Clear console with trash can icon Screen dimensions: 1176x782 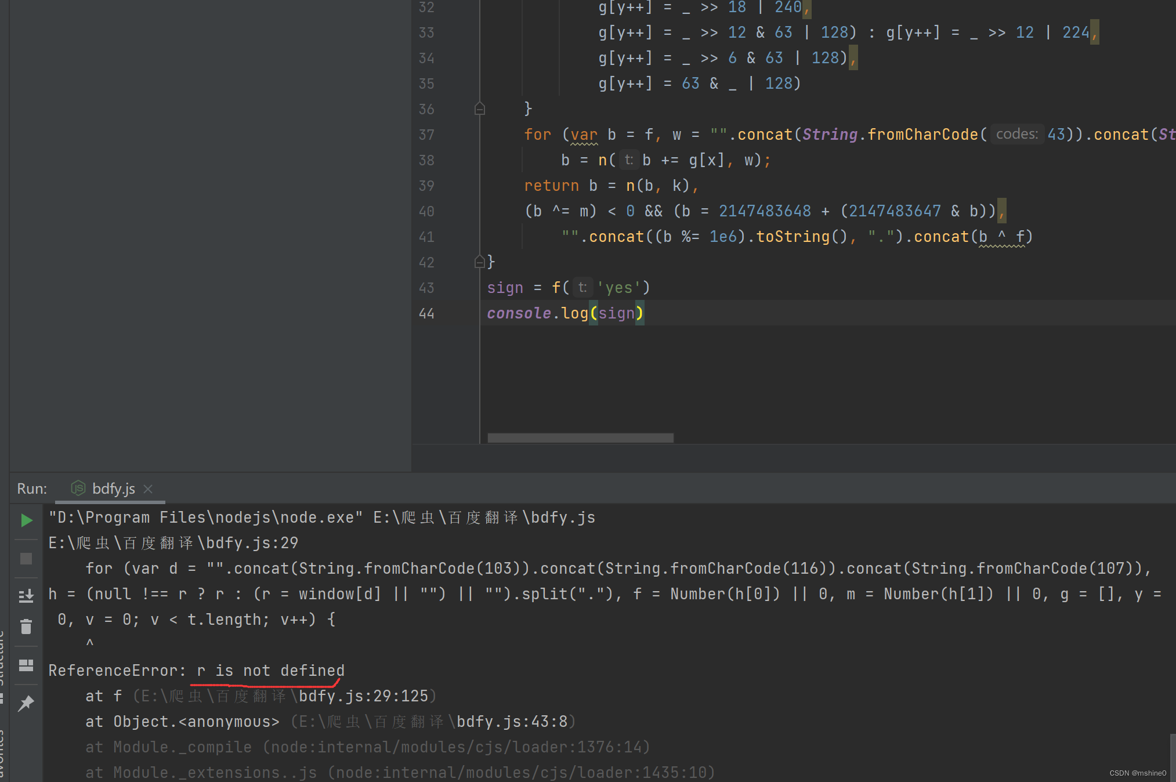pyautogui.click(x=26, y=627)
